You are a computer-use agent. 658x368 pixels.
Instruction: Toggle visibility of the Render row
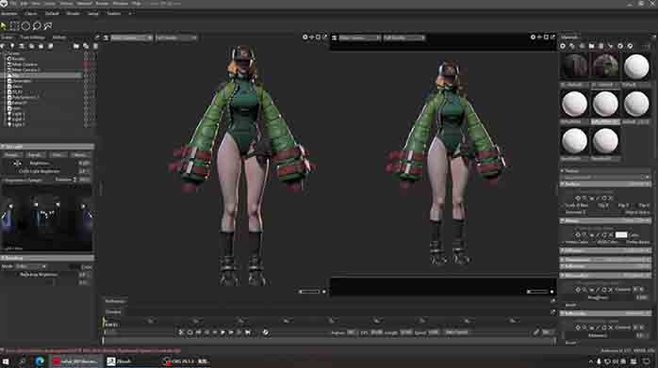pos(86,59)
